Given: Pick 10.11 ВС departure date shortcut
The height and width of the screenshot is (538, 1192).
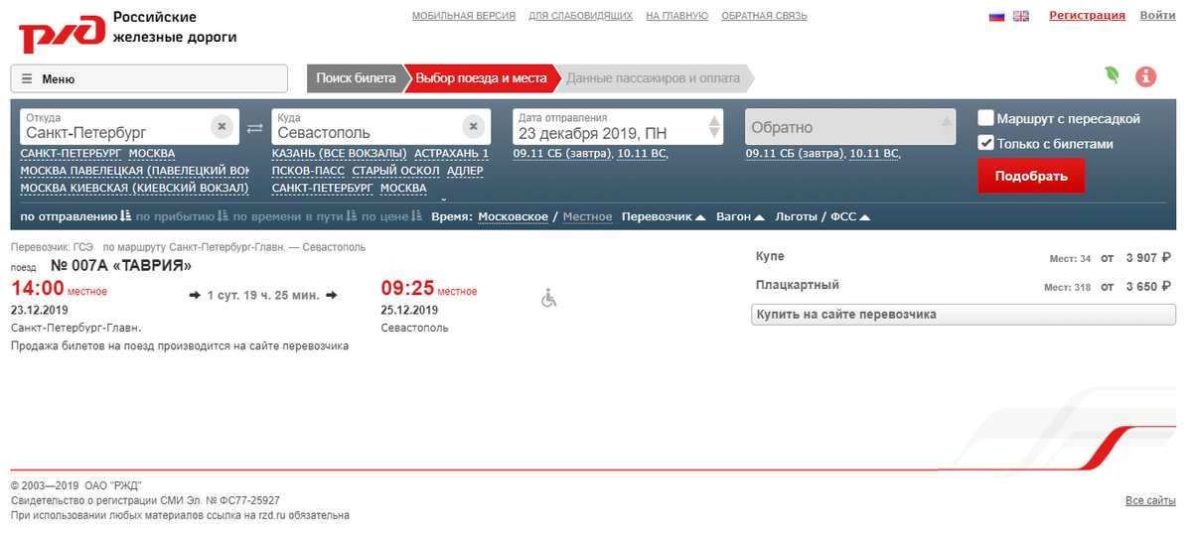Looking at the screenshot, I should click(643, 154).
